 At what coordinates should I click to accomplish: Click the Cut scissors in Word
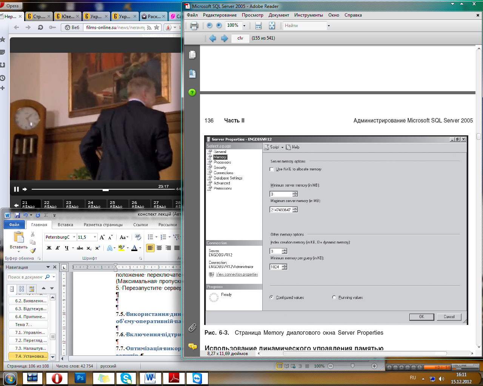[x=33, y=234]
